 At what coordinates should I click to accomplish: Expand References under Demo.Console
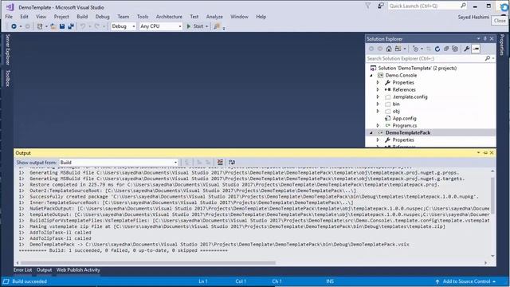click(x=378, y=90)
